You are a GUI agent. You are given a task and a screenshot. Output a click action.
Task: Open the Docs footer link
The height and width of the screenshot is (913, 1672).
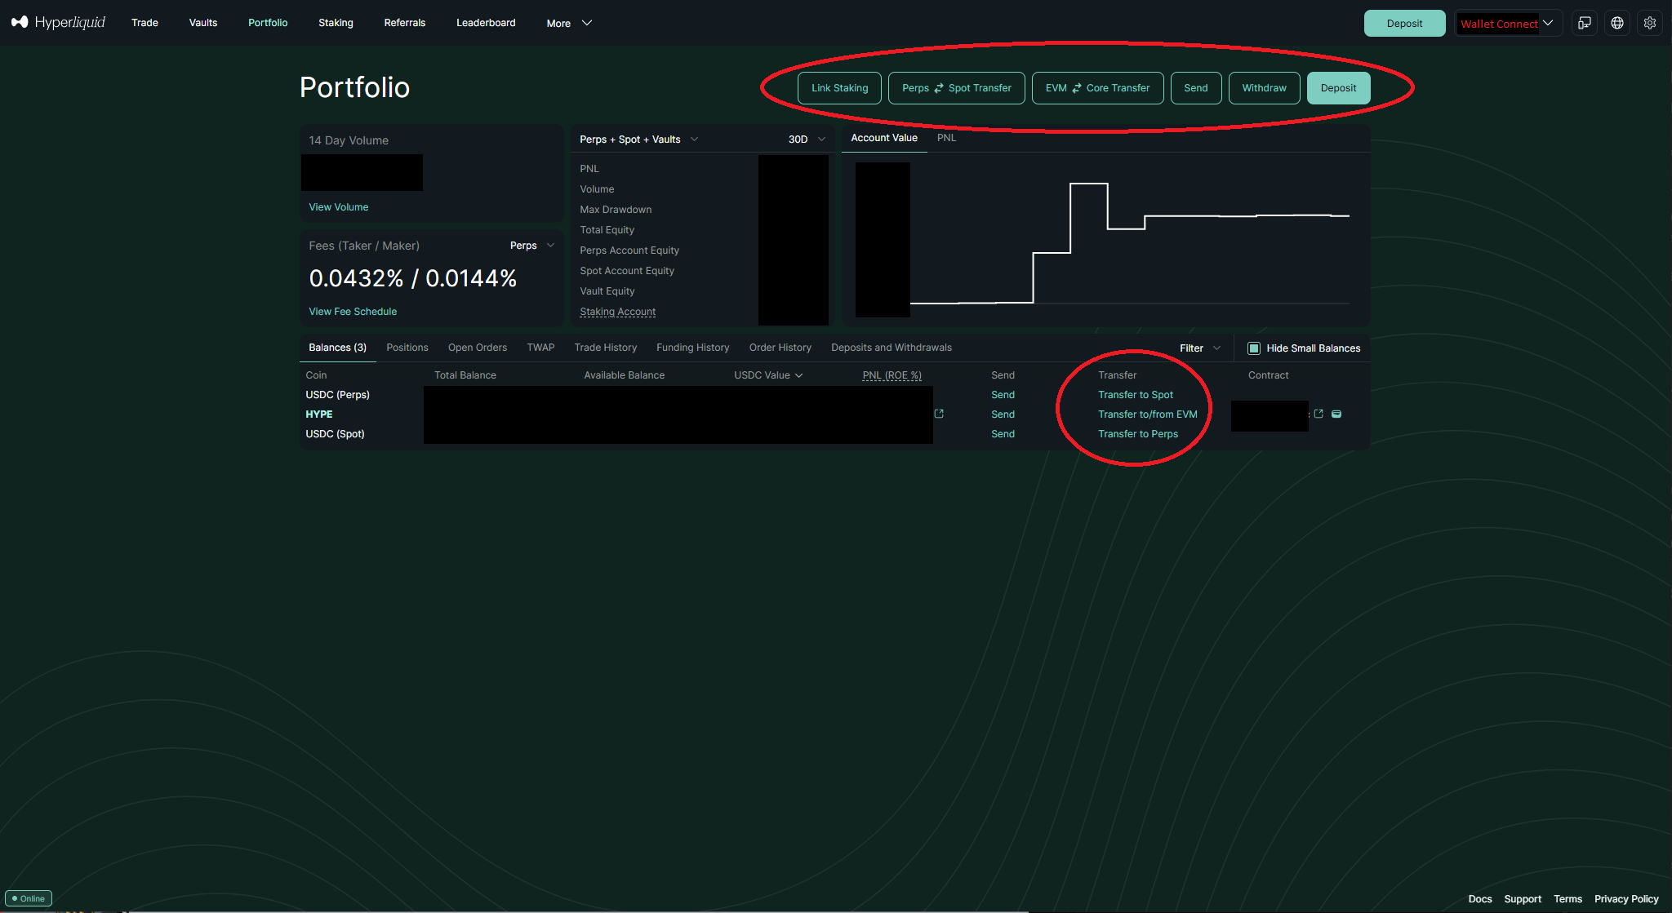[x=1479, y=899]
